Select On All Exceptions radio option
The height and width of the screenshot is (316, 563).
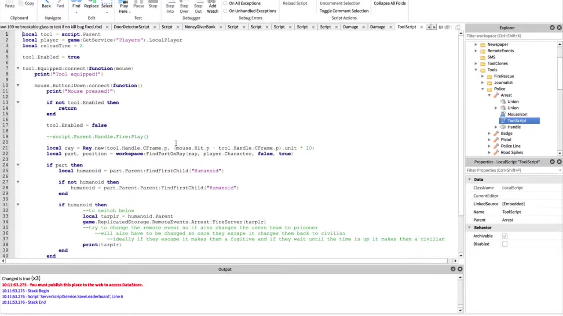[225, 4]
